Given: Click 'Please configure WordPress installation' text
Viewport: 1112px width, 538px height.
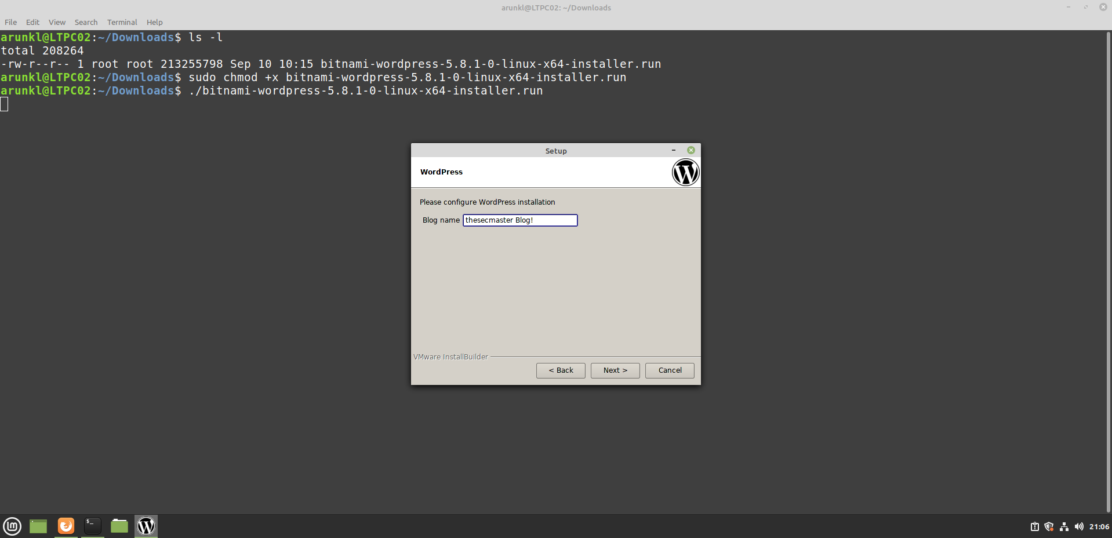Looking at the screenshot, I should (x=488, y=202).
